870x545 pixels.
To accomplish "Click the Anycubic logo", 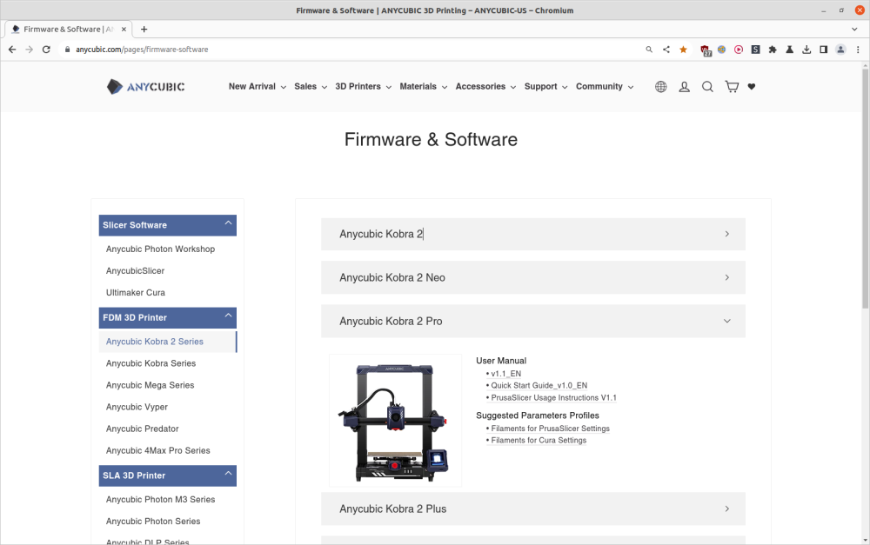I will pyautogui.click(x=146, y=87).
